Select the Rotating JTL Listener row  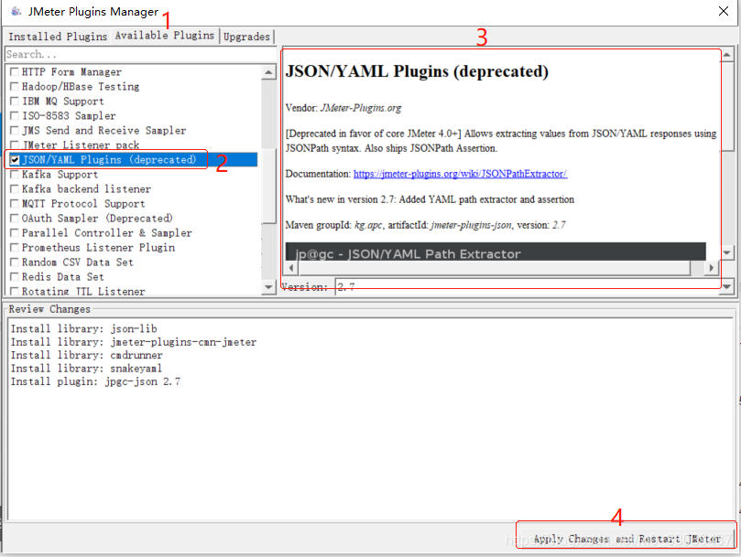pos(132,291)
